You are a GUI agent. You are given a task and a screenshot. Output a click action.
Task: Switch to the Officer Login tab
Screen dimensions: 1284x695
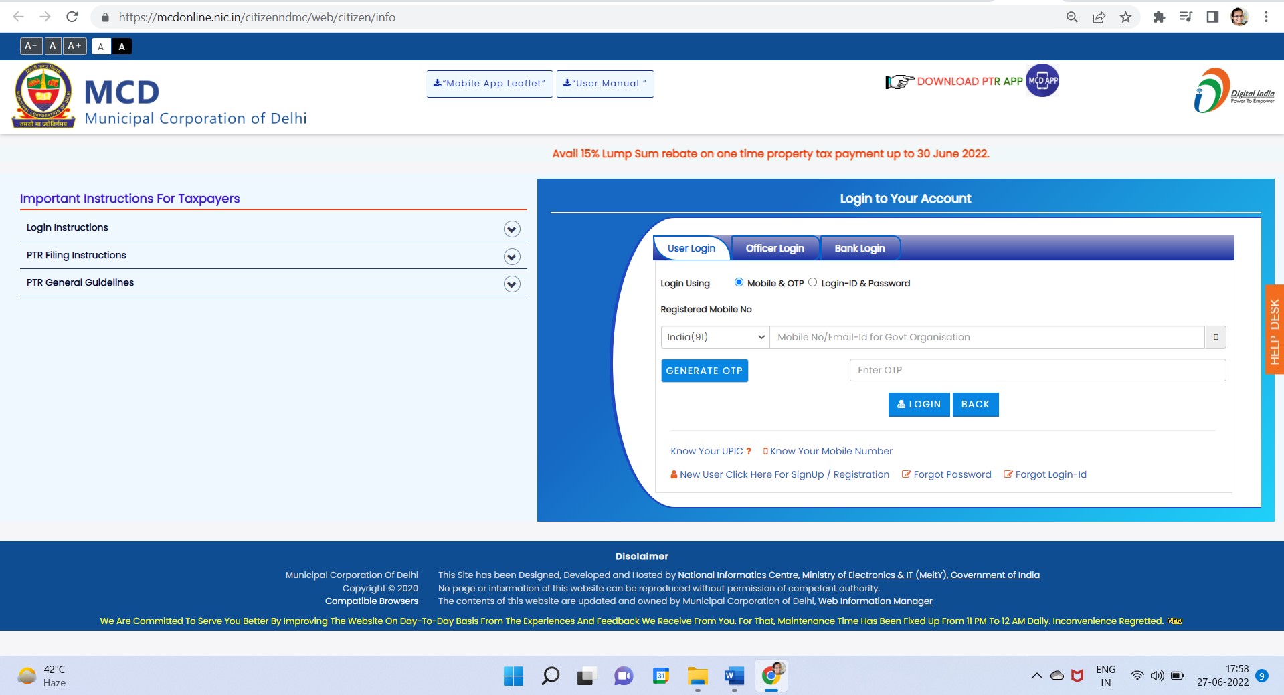(x=775, y=248)
